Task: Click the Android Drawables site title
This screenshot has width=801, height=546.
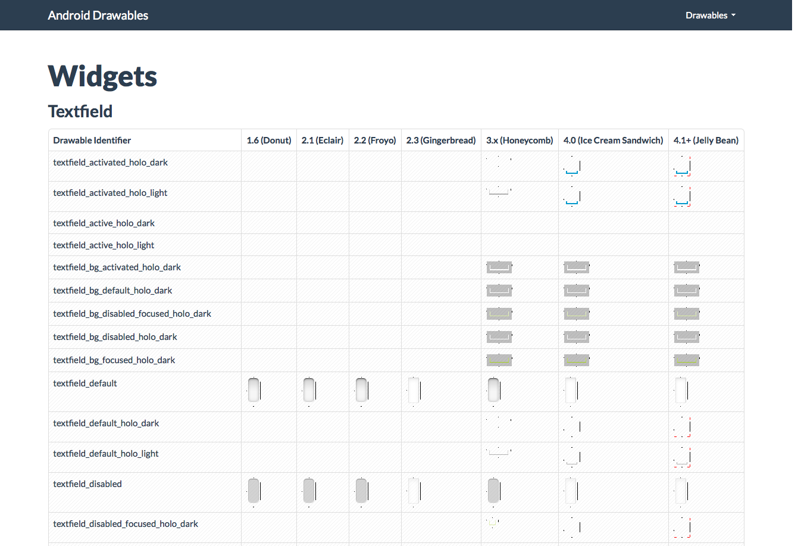Action: pyautogui.click(x=98, y=15)
